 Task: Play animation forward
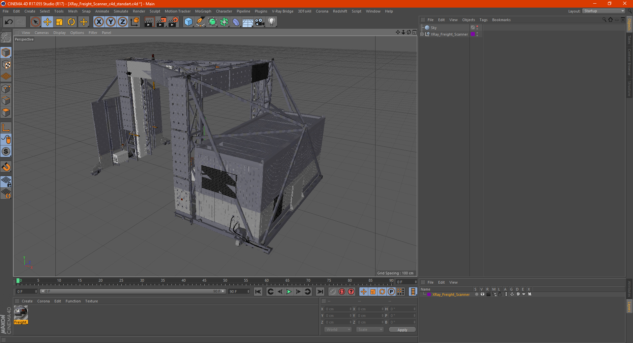tap(289, 292)
